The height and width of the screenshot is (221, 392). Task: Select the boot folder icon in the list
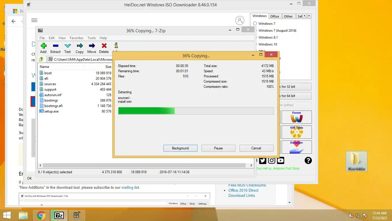pyautogui.click(x=41, y=73)
